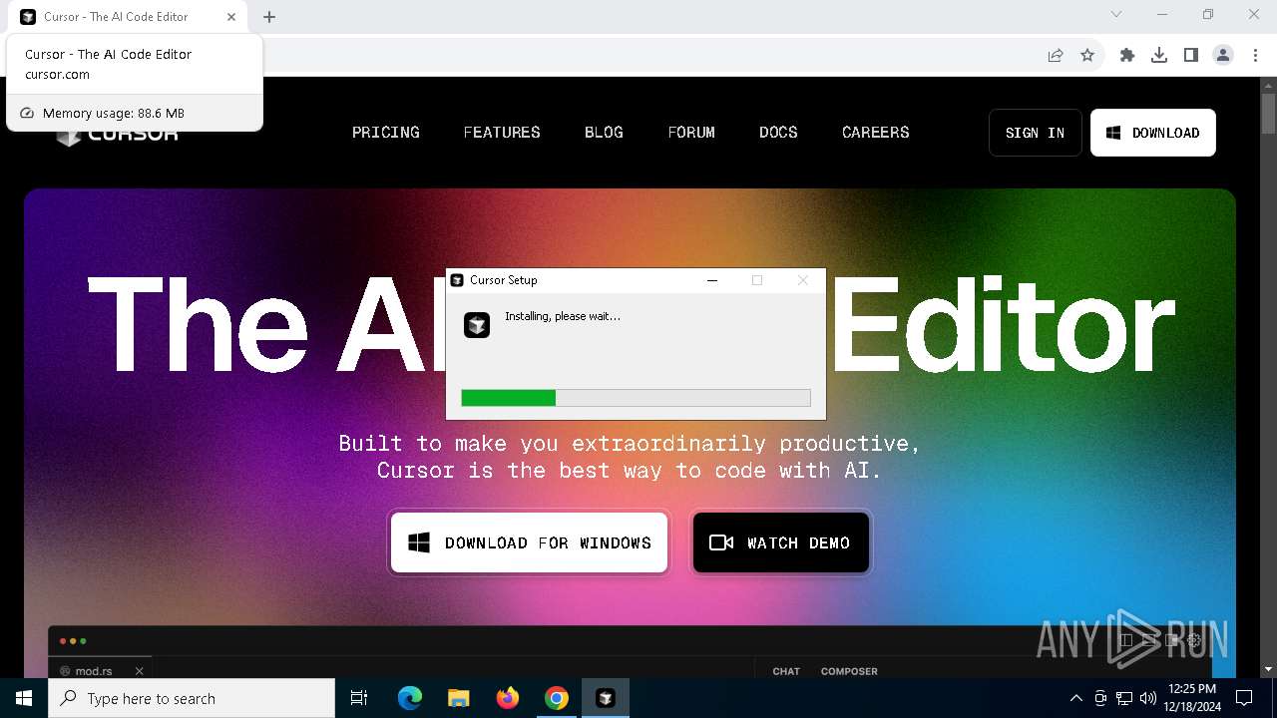Image resolution: width=1277 pixels, height=718 pixels.
Task: Click the WATCH DEMO button
Action: [781, 542]
